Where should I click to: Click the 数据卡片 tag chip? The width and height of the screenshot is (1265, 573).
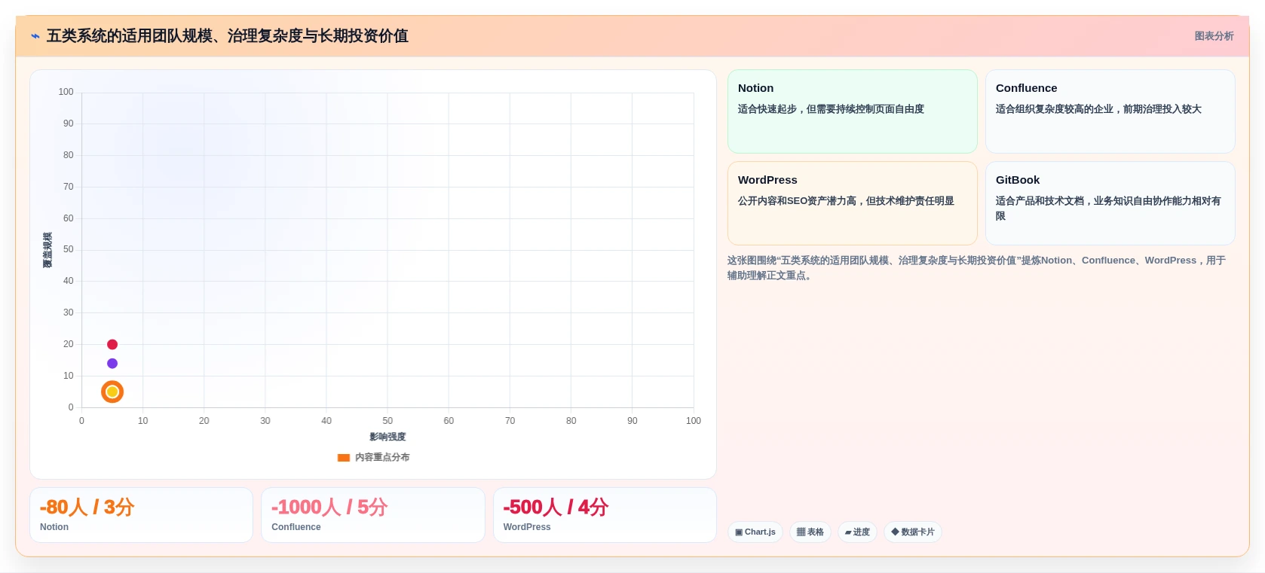(913, 532)
